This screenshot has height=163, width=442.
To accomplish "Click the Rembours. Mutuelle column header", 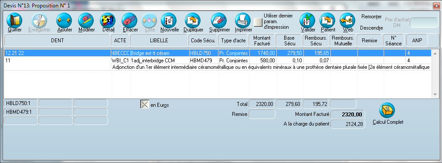I will (x=343, y=41).
